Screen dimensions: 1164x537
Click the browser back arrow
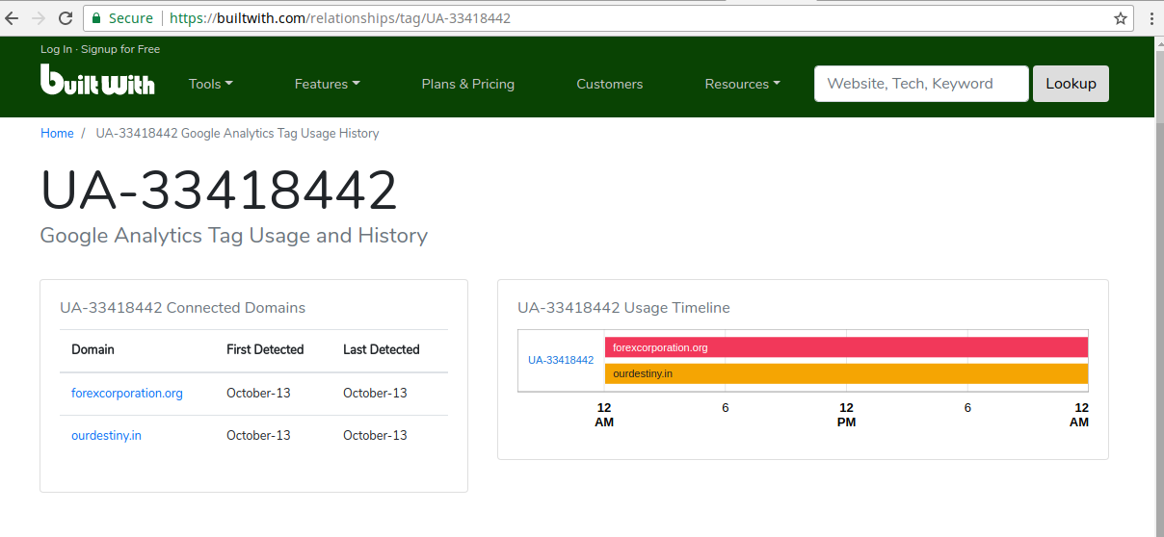tap(12, 18)
